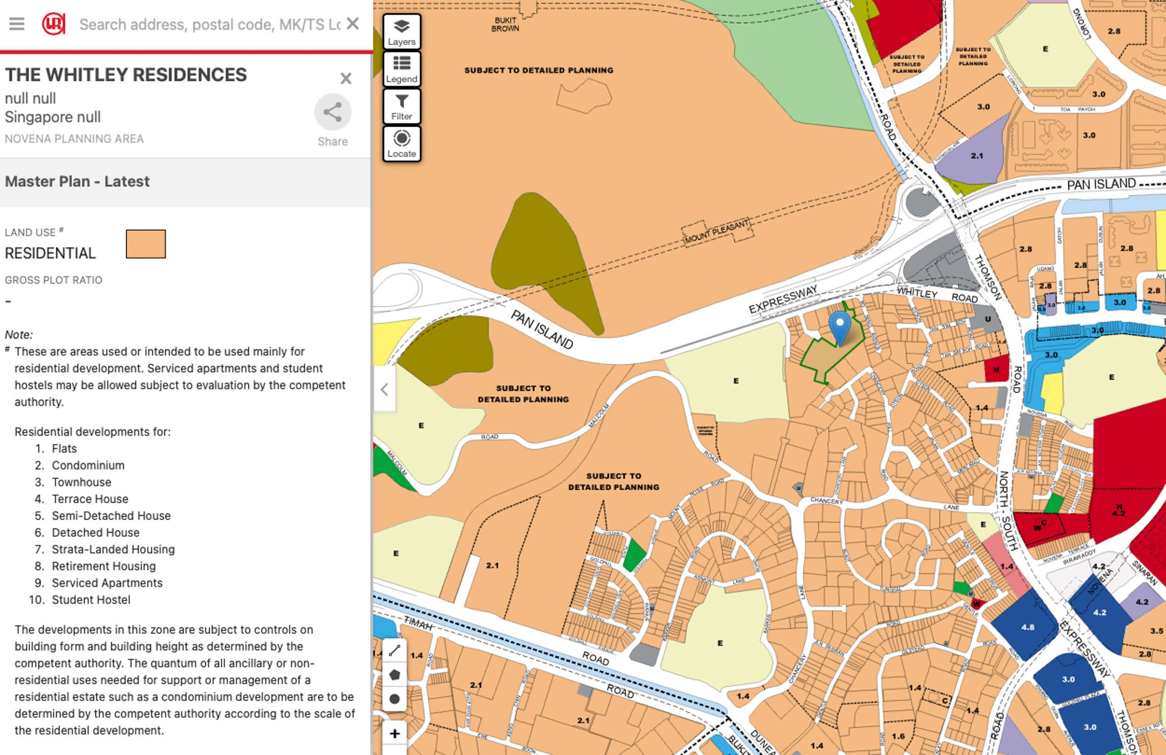Image resolution: width=1166 pixels, height=755 pixels.
Task: Open the map Legend panel
Action: (401, 69)
